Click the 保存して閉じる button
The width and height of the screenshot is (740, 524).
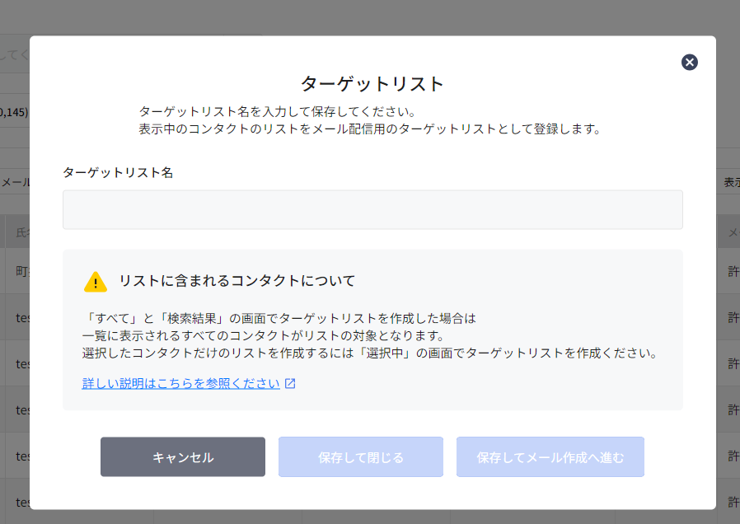361,456
